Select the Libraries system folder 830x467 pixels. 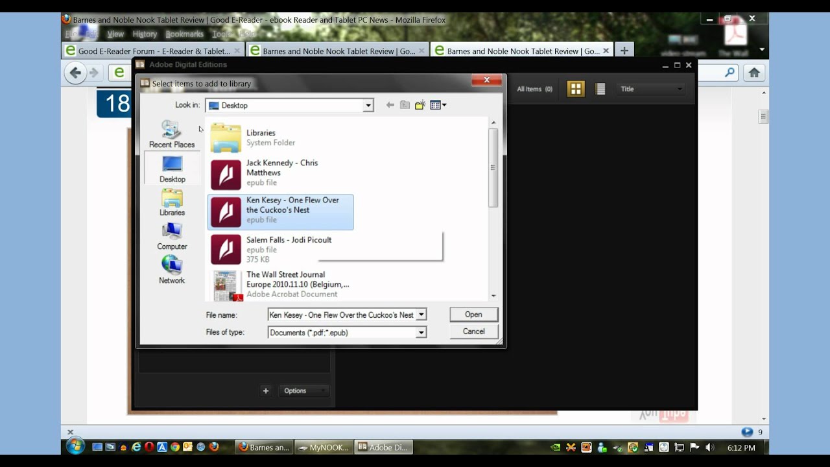281,138
